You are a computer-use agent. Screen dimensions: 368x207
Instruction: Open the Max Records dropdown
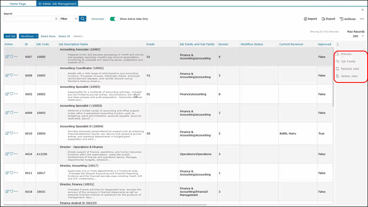[358, 36]
